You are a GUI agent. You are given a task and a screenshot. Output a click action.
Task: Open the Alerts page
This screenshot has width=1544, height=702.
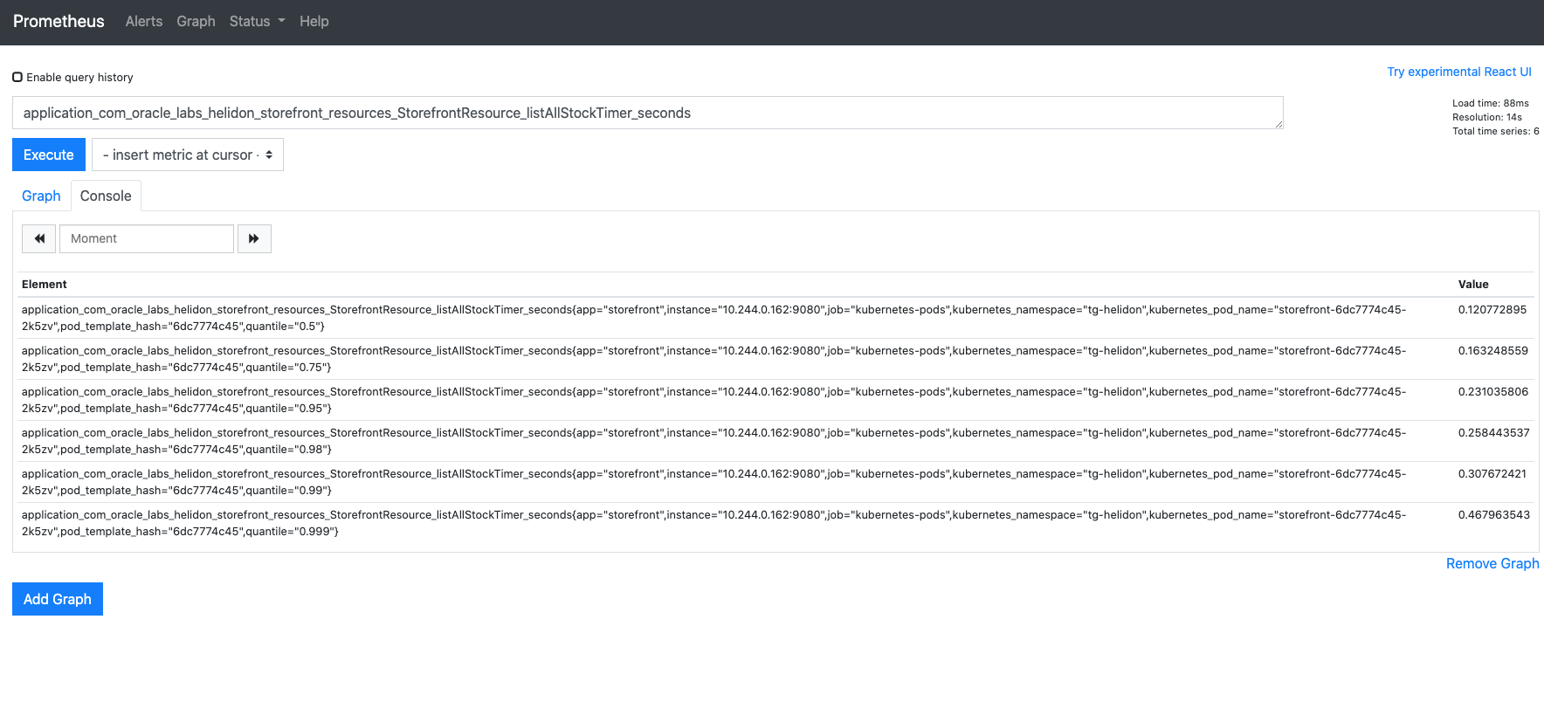click(x=144, y=21)
